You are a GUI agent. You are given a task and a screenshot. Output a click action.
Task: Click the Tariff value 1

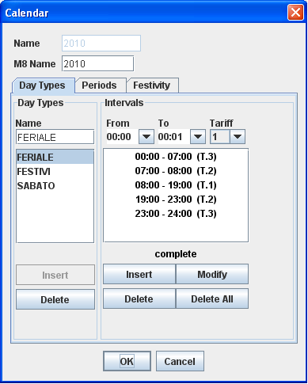(x=220, y=137)
